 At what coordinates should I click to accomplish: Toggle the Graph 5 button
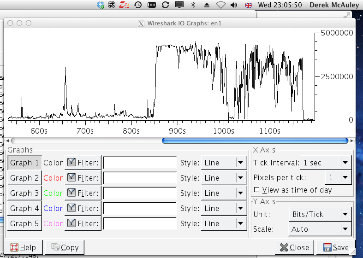click(x=24, y=223)
